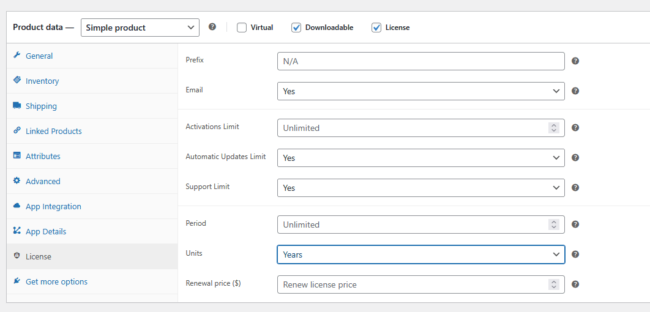
Task: Click the help icon beside Prefix field
Action: click(x=575, y=61)
